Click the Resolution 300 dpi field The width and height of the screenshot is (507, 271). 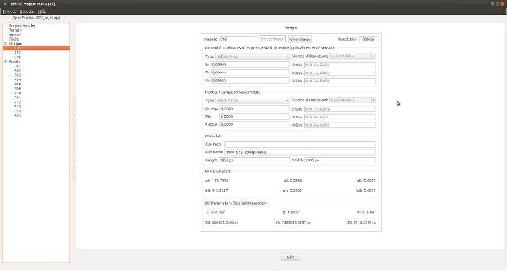click(369, 39)
